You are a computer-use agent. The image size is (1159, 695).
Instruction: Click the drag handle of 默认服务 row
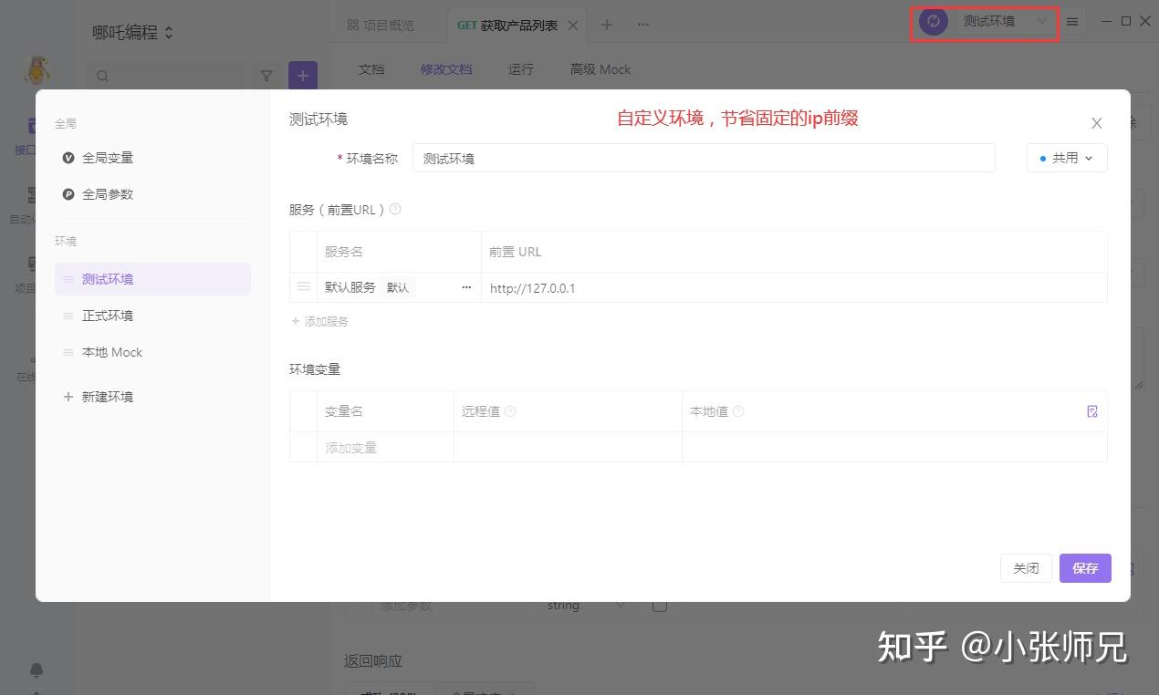click(x=304, y=287)
